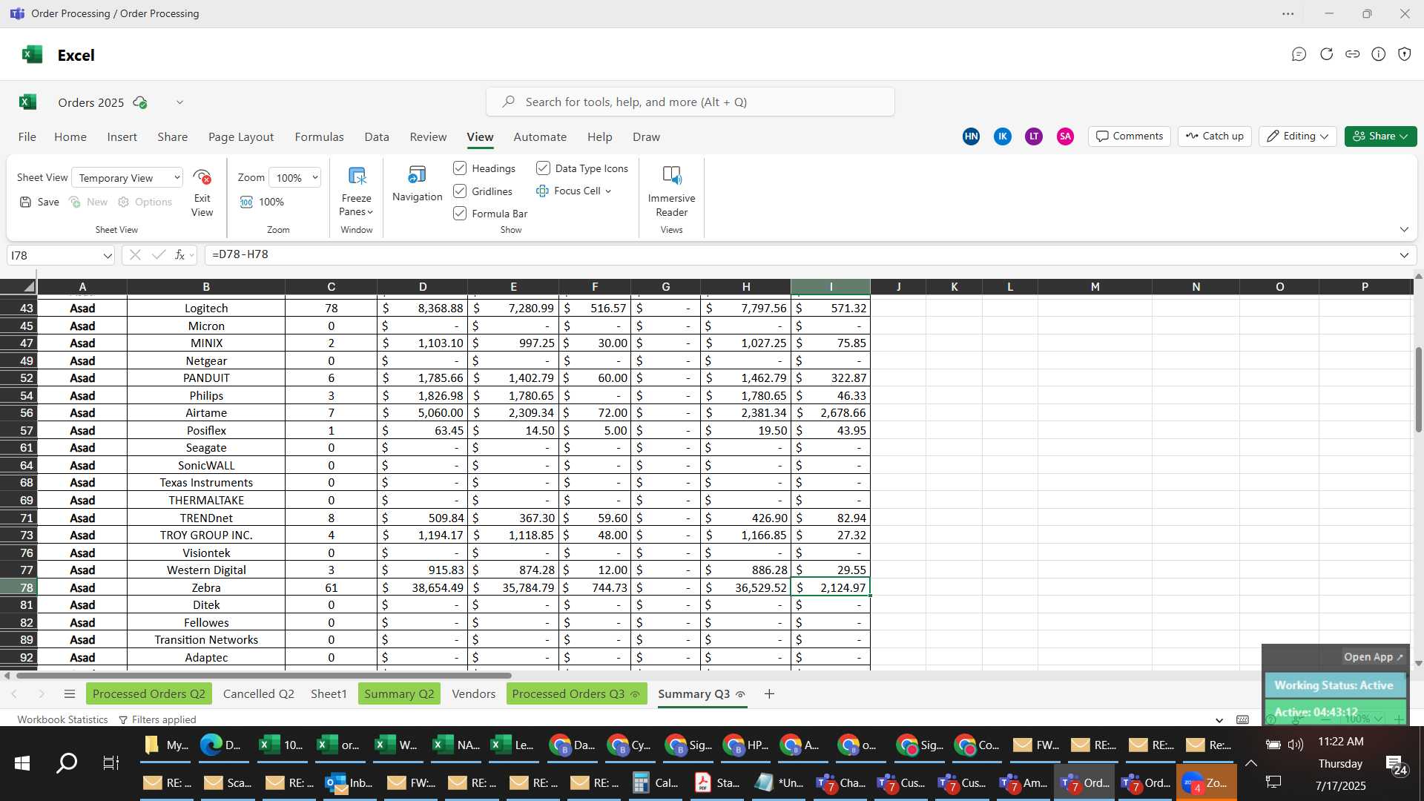The image size is (1424, 801).
Task: Expand the Name Box dropdown arrow
Action: (x=108, y=255)
